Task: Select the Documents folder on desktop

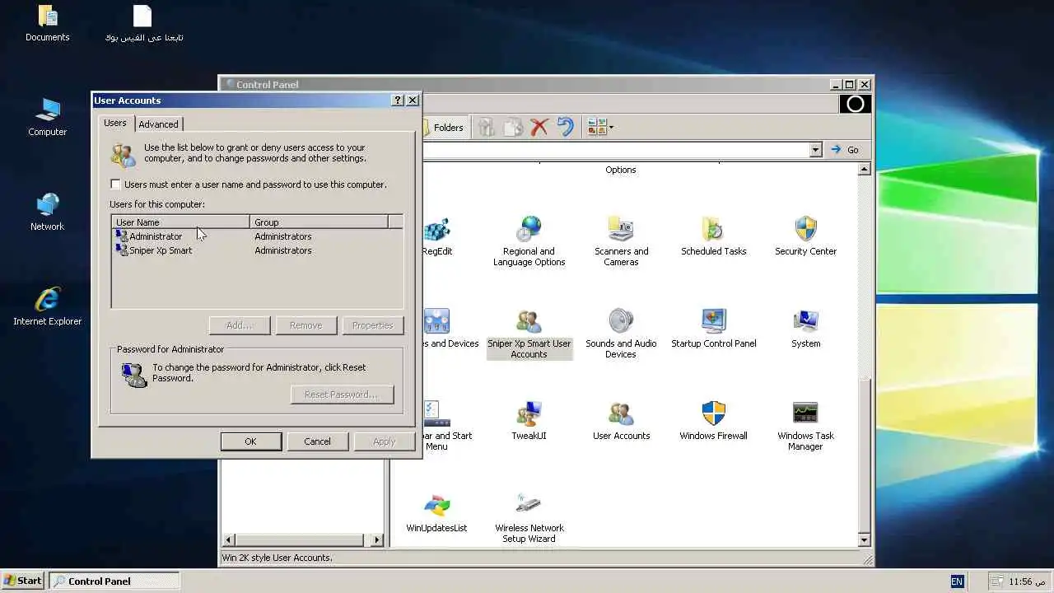Action: click(x=47, y=23)
